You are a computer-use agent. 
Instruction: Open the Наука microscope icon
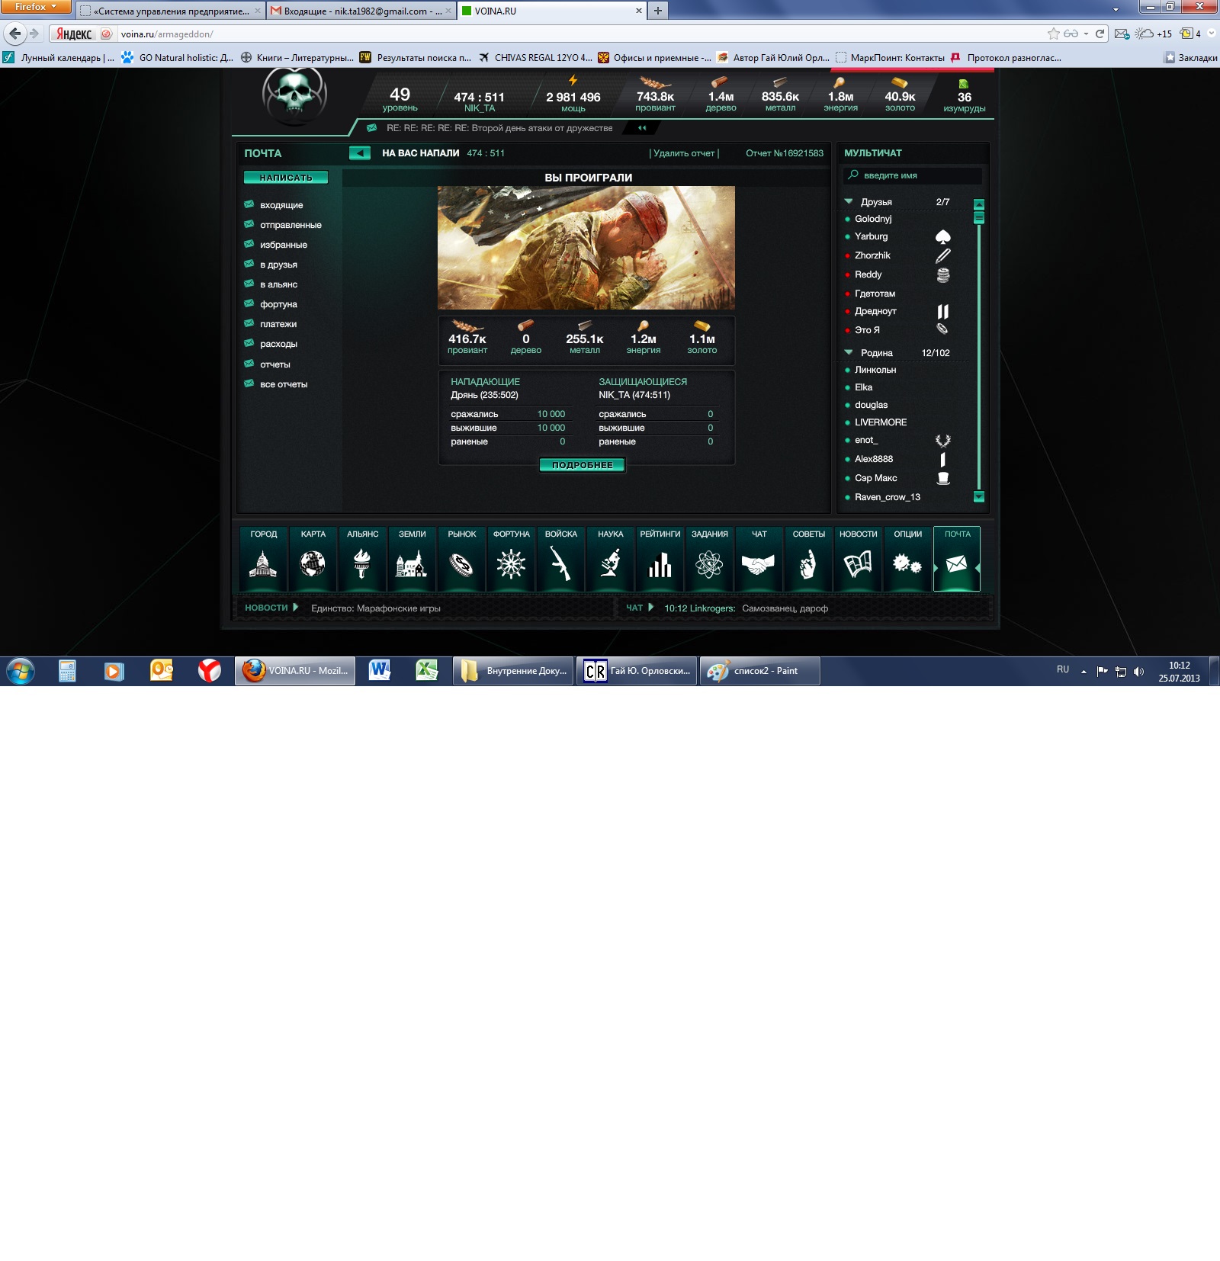pos(610,564)
